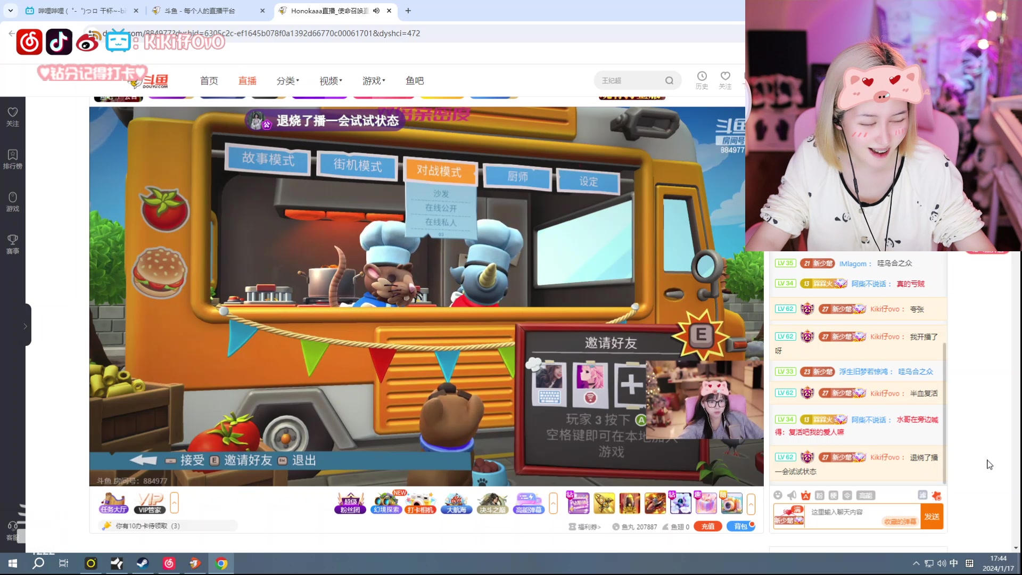The height and width of the screenshot is (575, 1022).
Task: Open the 决斗之巅 icon
Action: tap(492, 503)
